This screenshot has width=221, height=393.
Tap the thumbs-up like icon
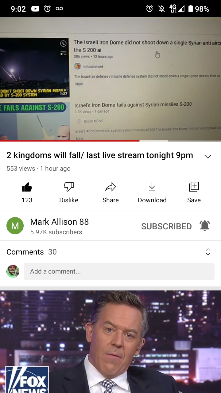27,187
